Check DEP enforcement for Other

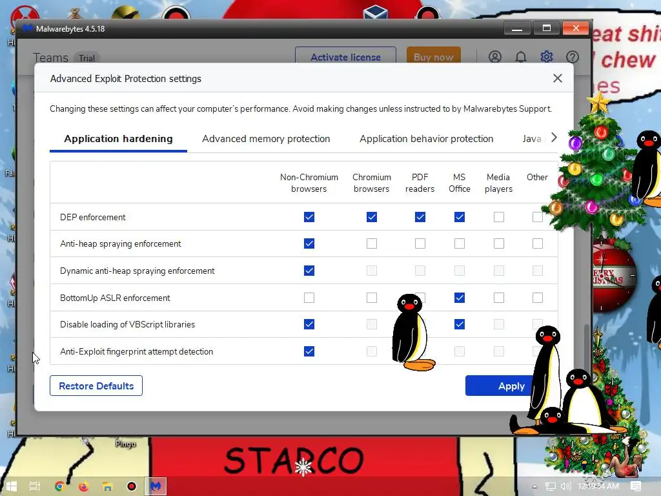(538, 217)
